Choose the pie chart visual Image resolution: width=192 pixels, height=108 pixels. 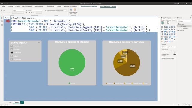coord(169,32)
